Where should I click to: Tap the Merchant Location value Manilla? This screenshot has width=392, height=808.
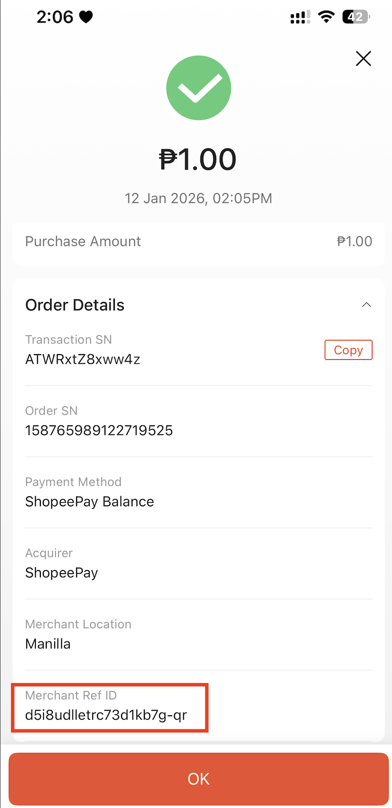(48, 644)
